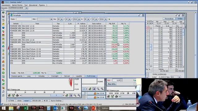Click the zoom in magnifier of the middle chart

102,89
